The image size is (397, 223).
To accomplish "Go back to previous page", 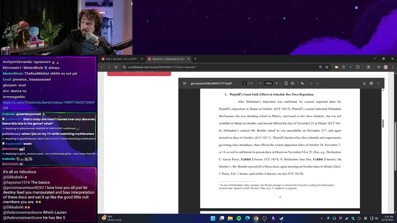I will (102, 67).
